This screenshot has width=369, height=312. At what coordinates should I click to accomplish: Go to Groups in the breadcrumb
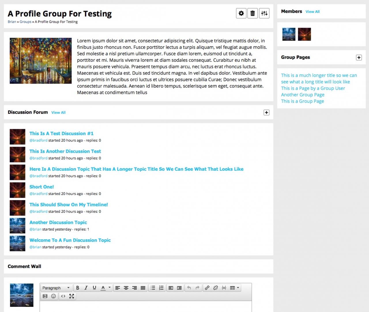25,22
